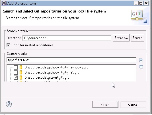Click the repository icon for gitsvn\git
The width and height of the screenshot is (152, 115).
(21, 78)
